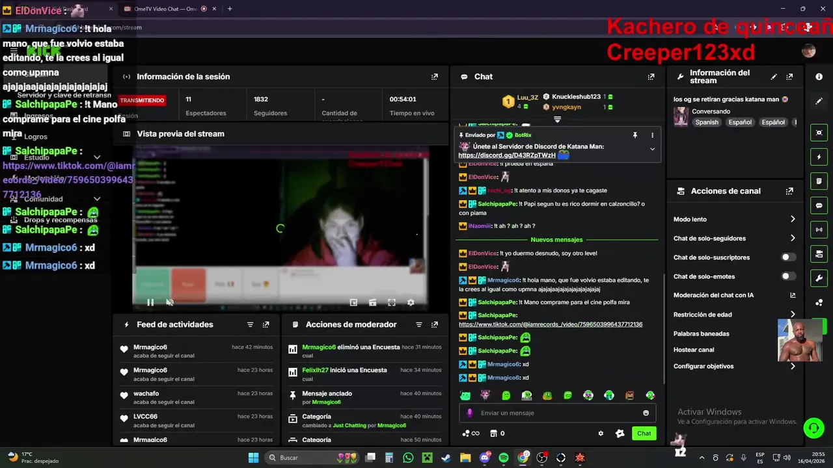This screenshot has width=833, height=468.
Task: Select wachafo follower entry
Action: (x=146, y=394)
